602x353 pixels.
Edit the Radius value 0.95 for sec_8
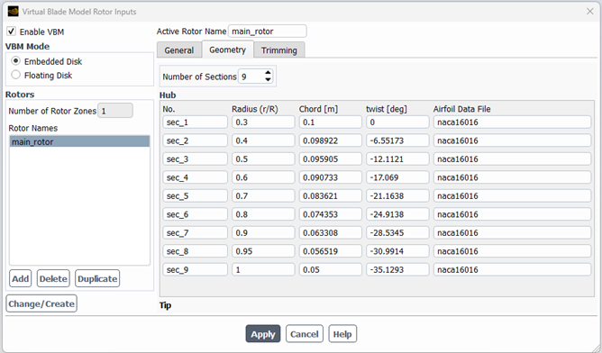click(263, 251)
